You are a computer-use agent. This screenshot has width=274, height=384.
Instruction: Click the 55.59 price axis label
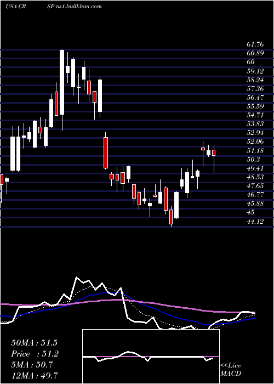point(255,106)
